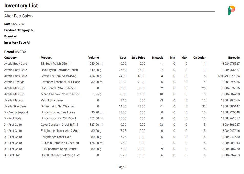Click the cost value 58.50
This screenshot has width=244, height=174.
coord(122,112)
